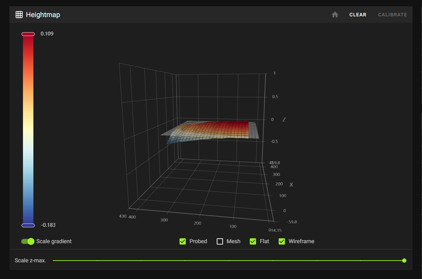Click the CLEAR button
Screen dimensions: 422x279
tap(358, 15)
